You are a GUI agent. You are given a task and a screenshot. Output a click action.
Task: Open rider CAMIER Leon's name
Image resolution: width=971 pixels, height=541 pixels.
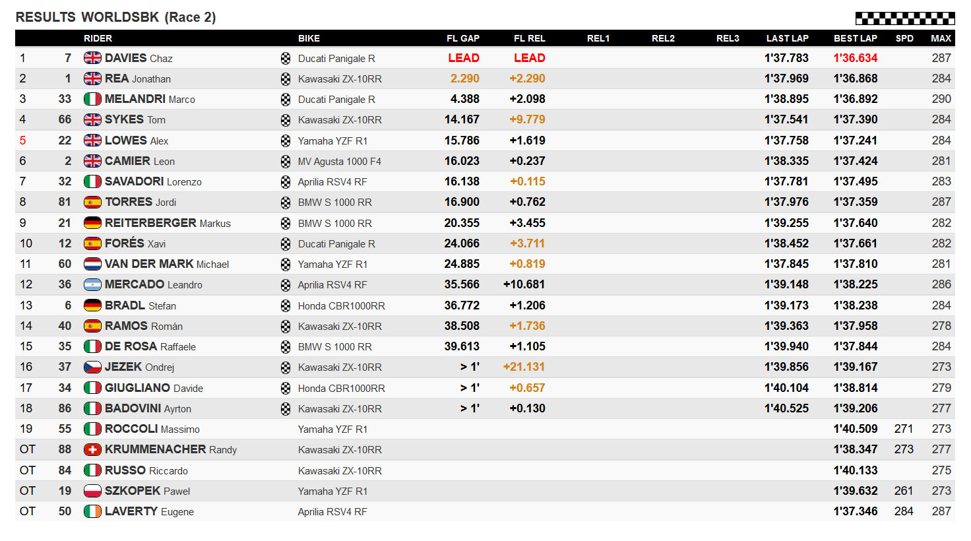pos(140,161)
